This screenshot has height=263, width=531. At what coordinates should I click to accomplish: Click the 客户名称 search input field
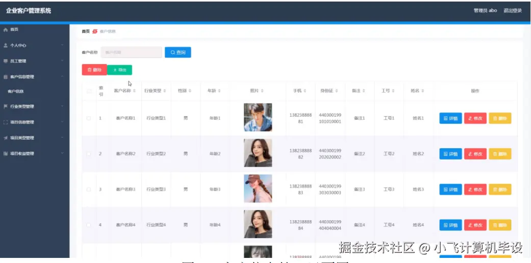[132, 52]
